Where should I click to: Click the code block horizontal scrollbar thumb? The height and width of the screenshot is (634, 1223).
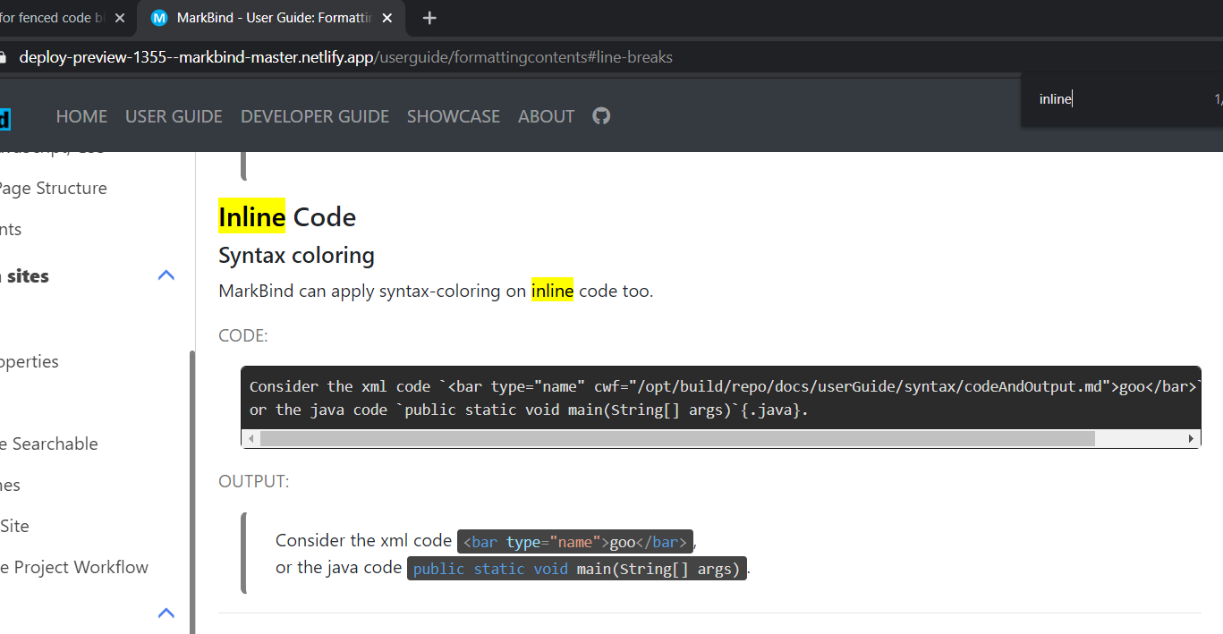[677, 438]
